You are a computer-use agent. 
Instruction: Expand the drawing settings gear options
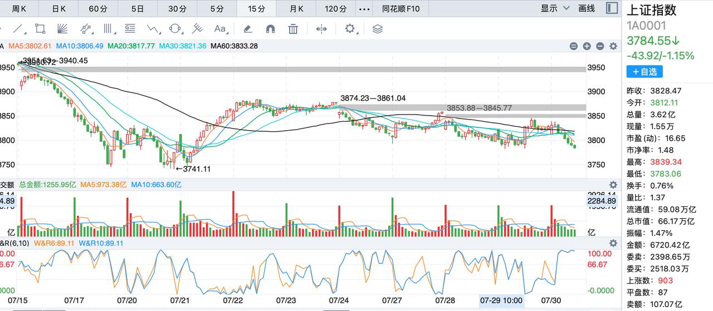[351, 28]
